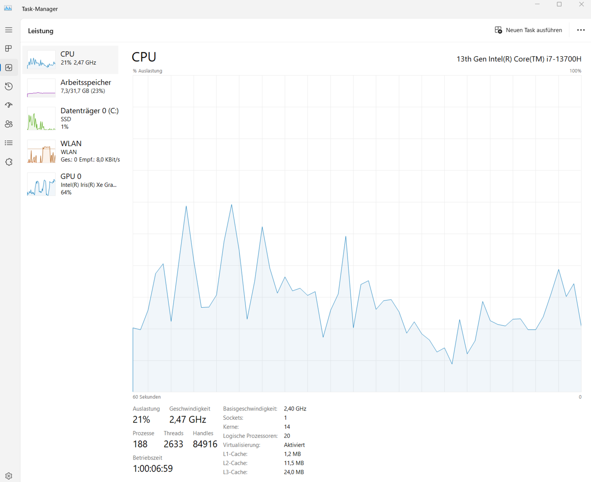Click the 'Betriebszeit' label
591x482 pixels.
click(148, 458)
